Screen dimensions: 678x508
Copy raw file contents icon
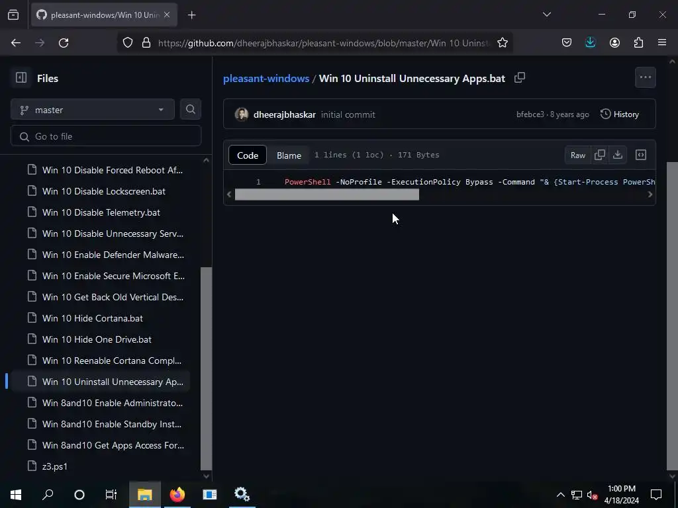600,155
